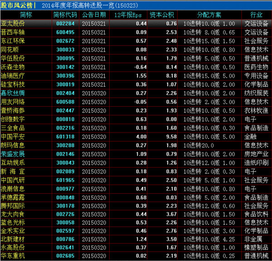Screen dimensions: 272x261
Task: Click stock code 002685
Action: tap(65, 256)
